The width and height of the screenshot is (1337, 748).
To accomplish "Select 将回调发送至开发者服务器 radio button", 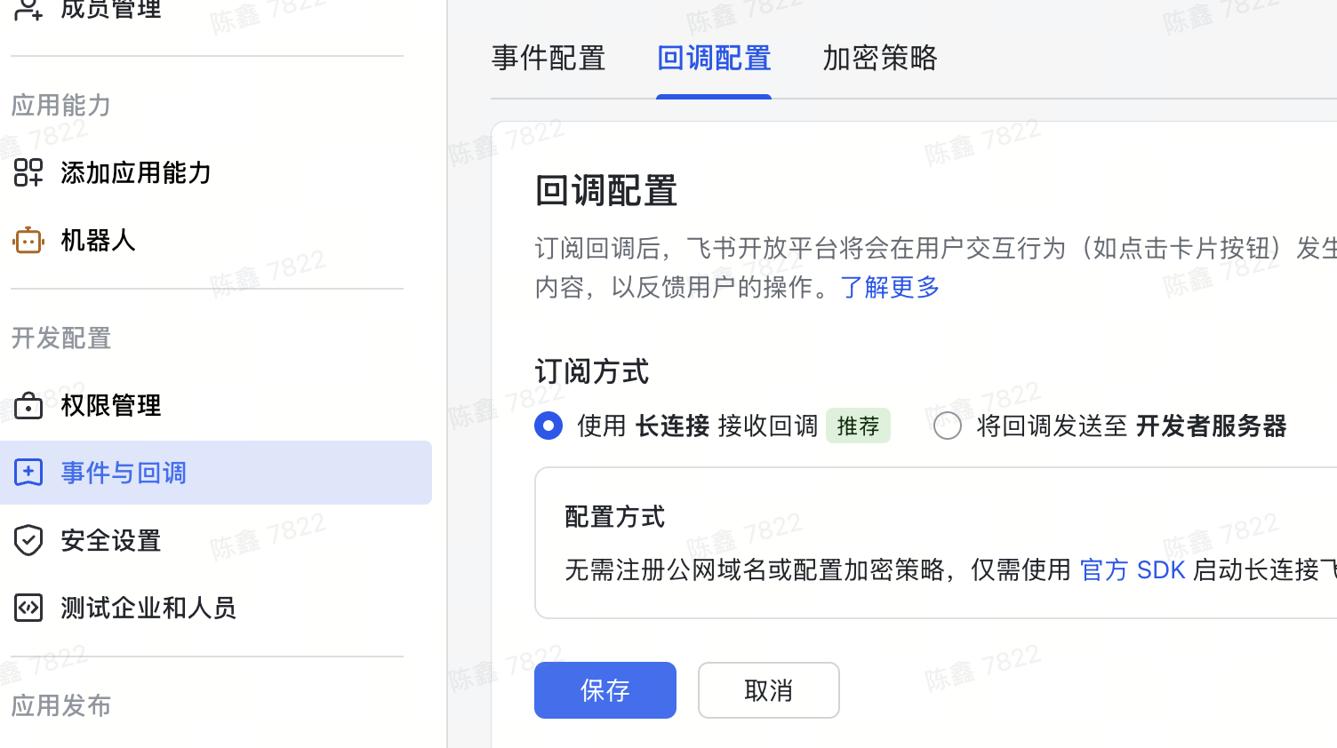I will [x=947, y=426].
